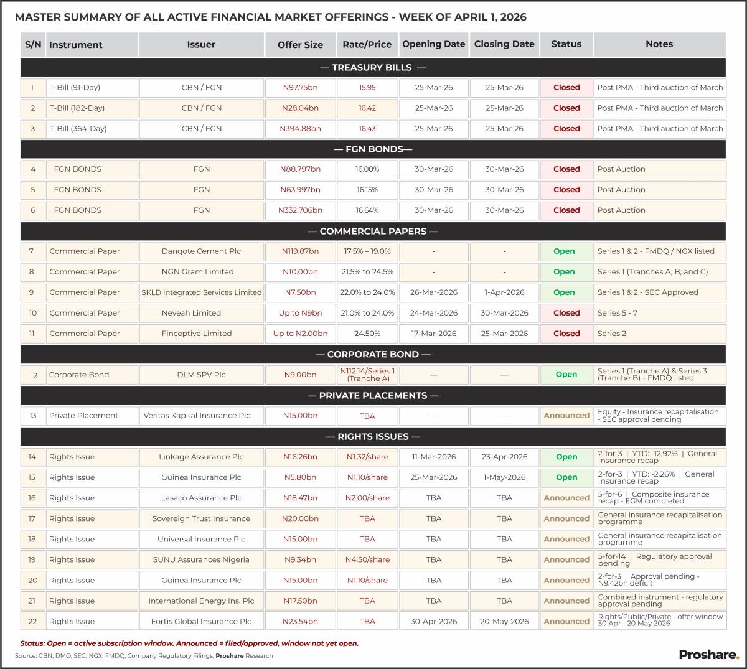Click the Proshare logo

[x=709, y=655]
